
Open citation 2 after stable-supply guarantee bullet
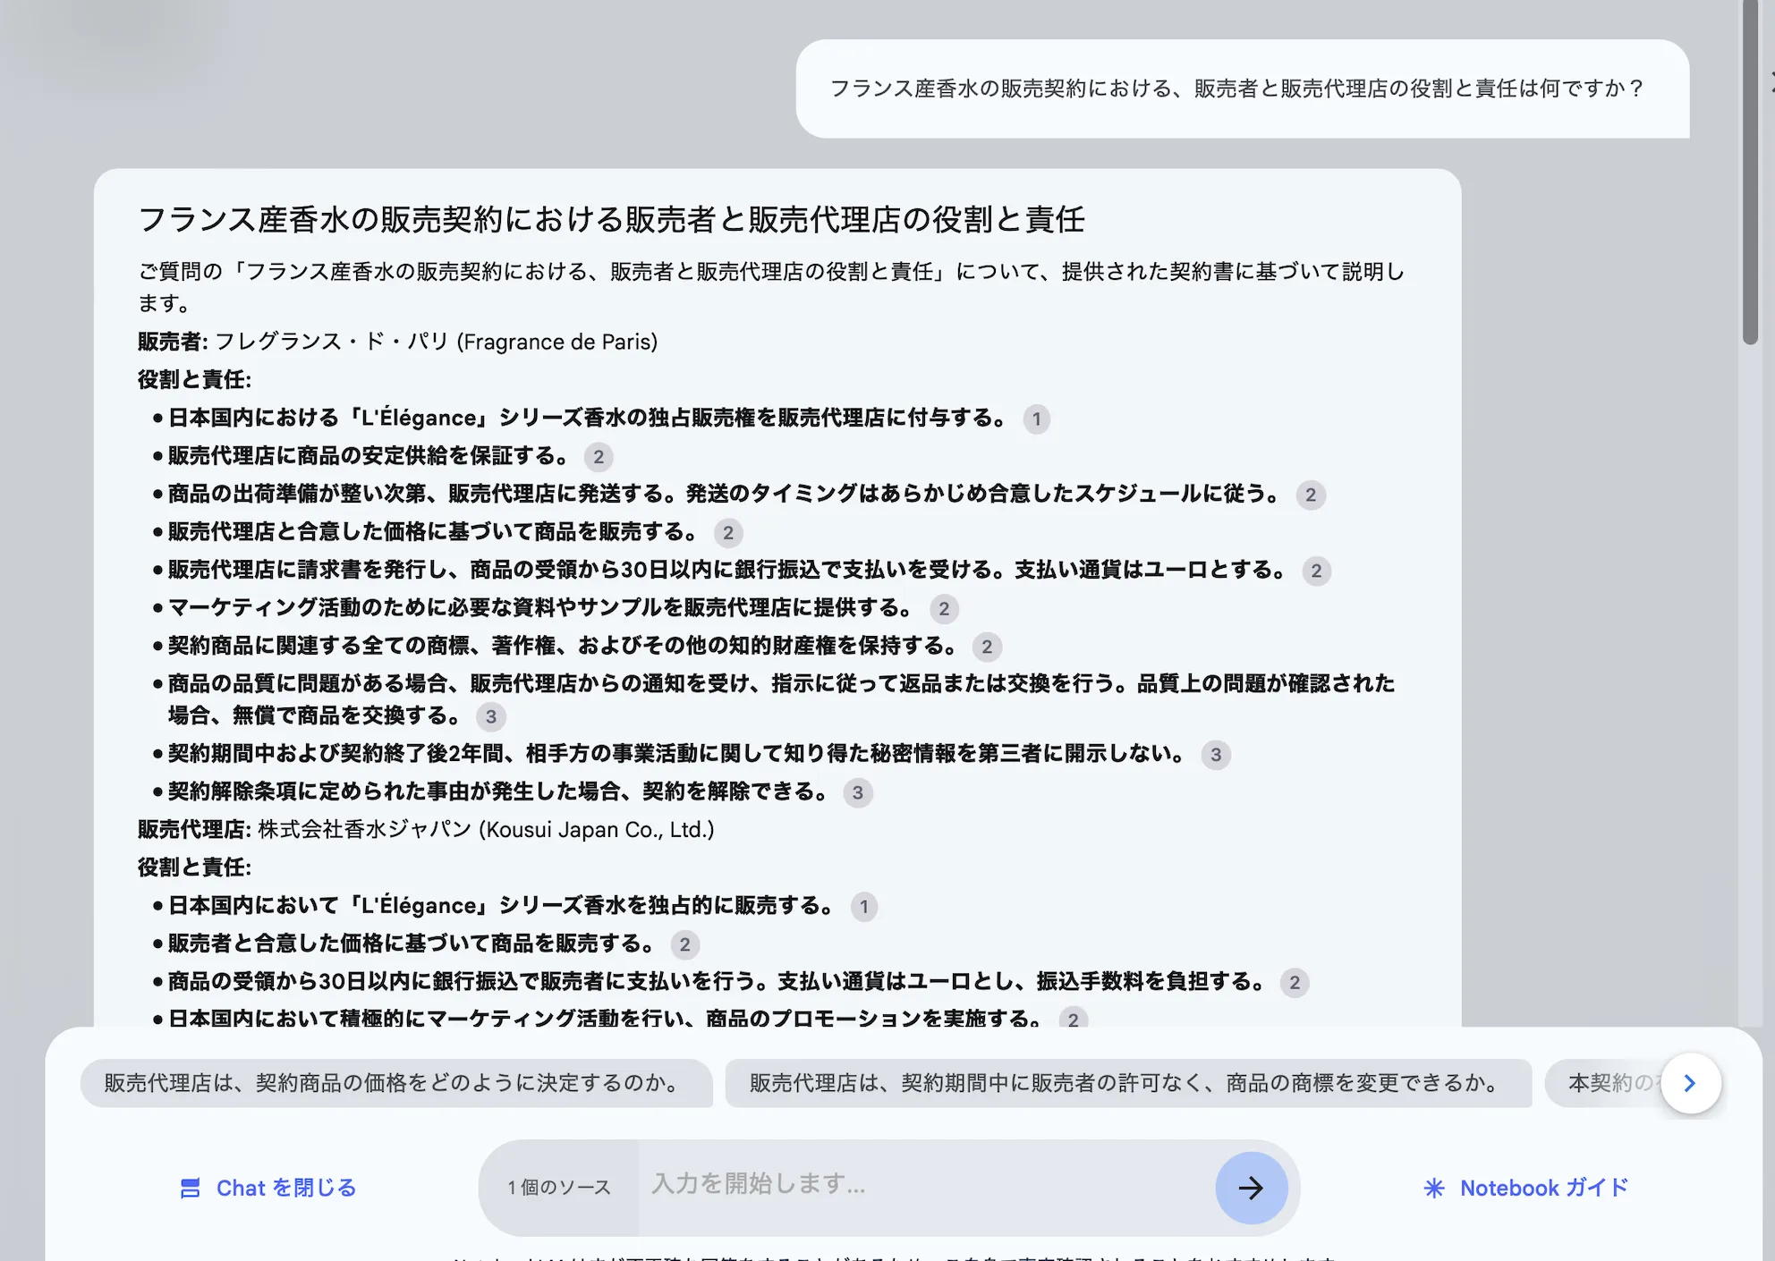click(599, 457)
